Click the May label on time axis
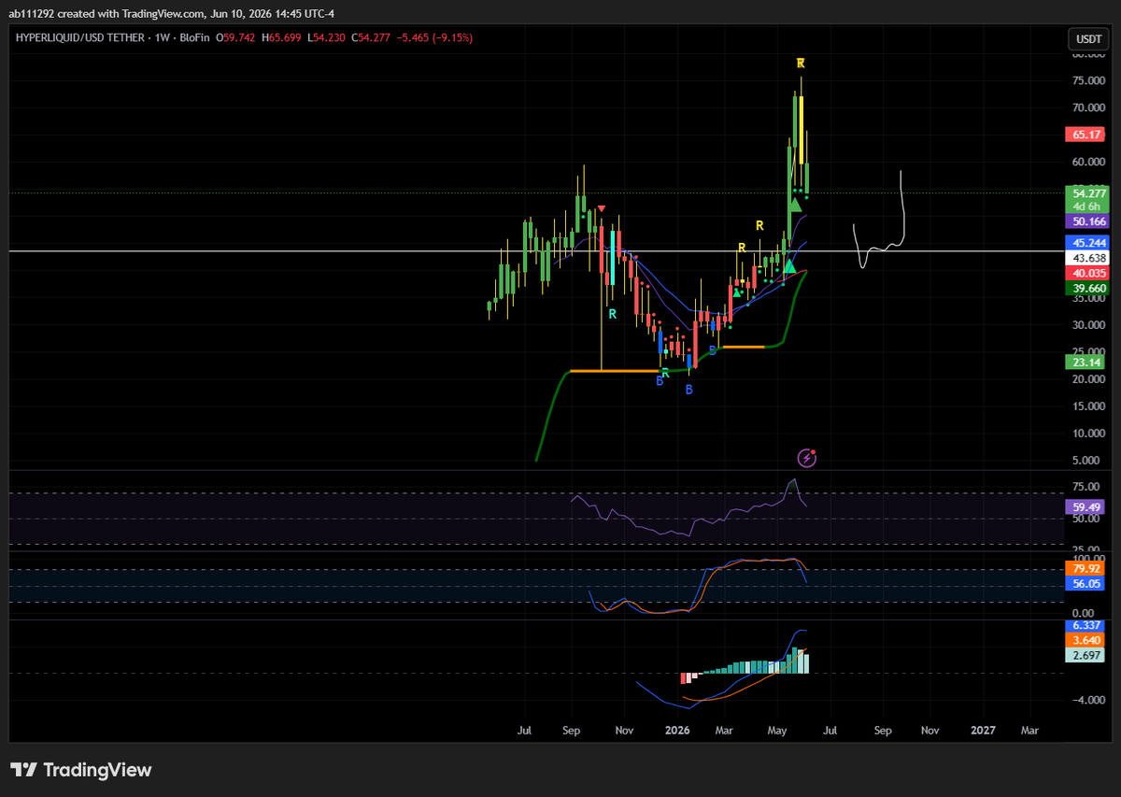This screenshot has width=1121, height=797. tap(777, 729)
